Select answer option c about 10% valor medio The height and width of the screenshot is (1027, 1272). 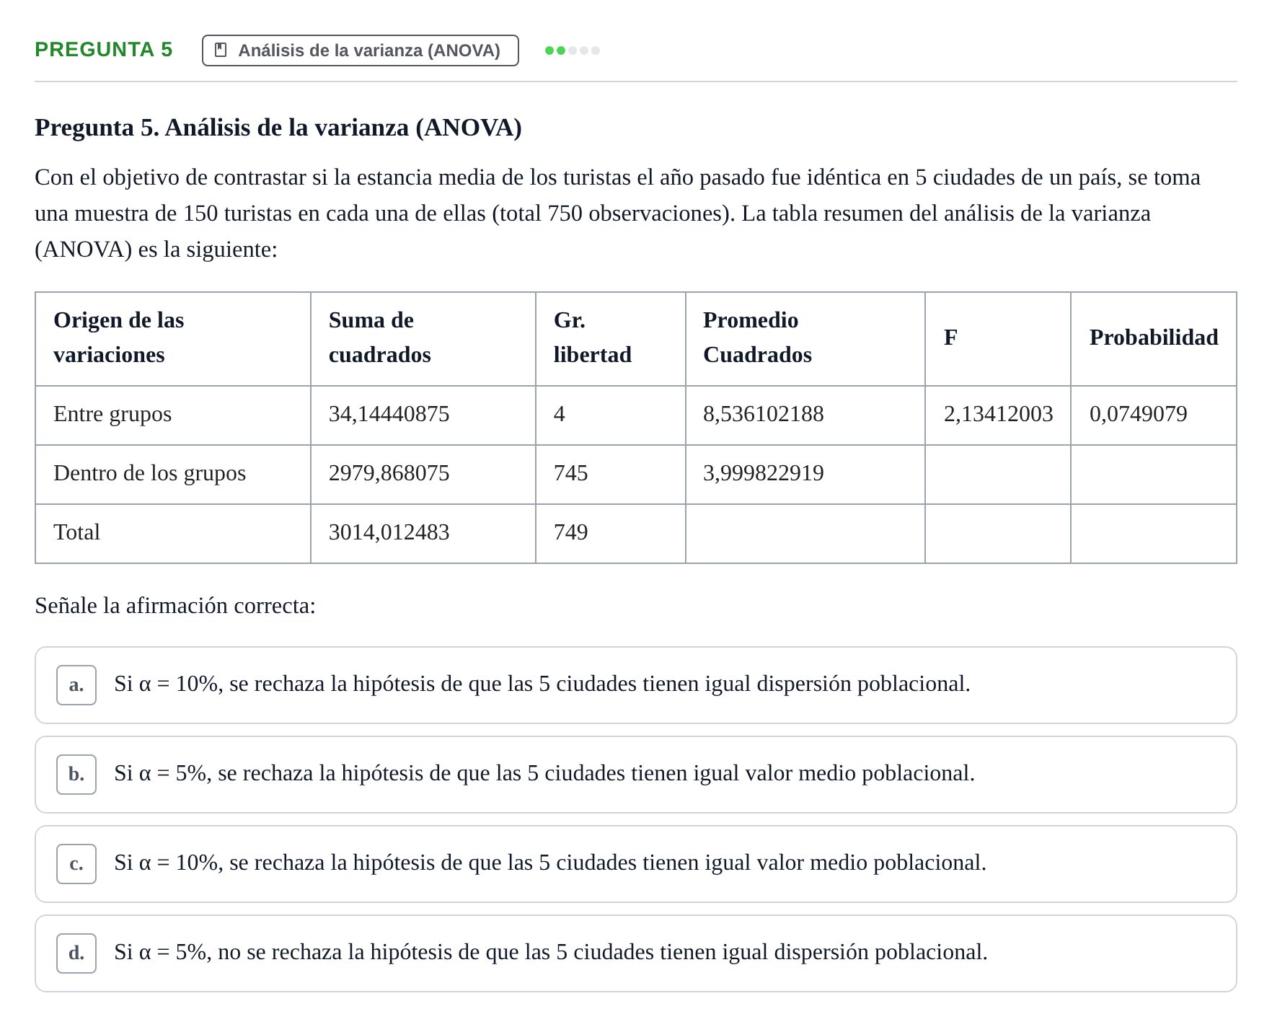pyautogui.click(x=635, y=864)
